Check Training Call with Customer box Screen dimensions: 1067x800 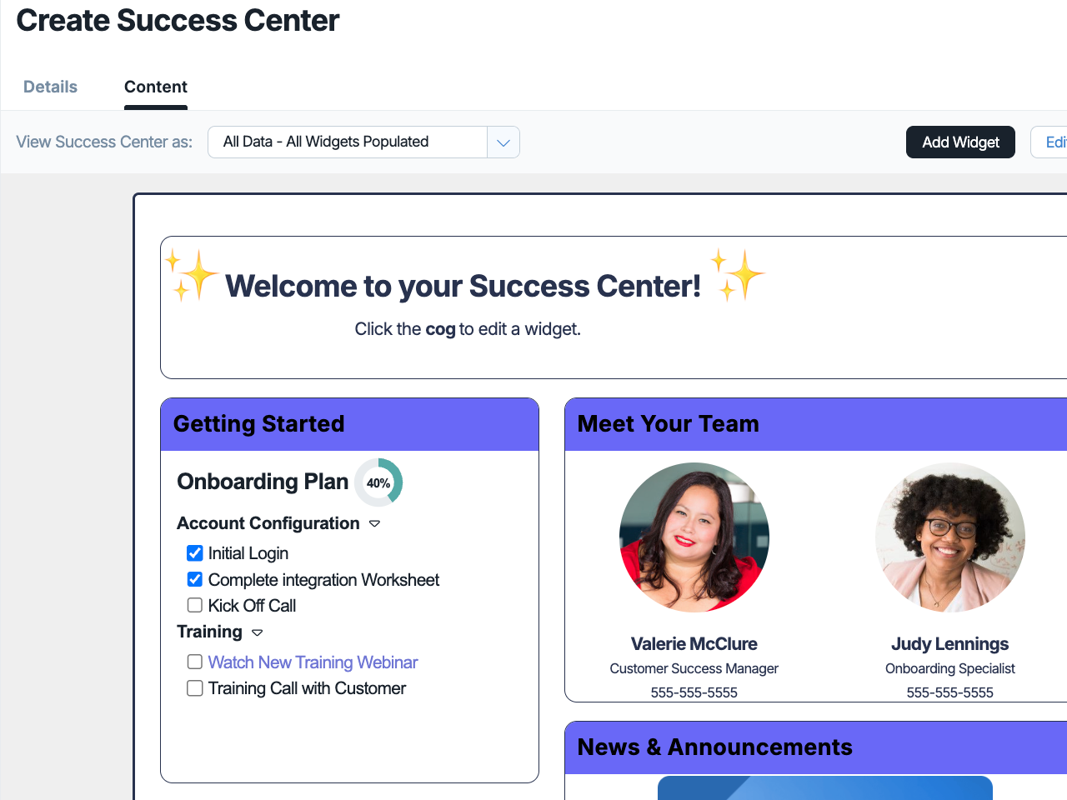[195, 687]
